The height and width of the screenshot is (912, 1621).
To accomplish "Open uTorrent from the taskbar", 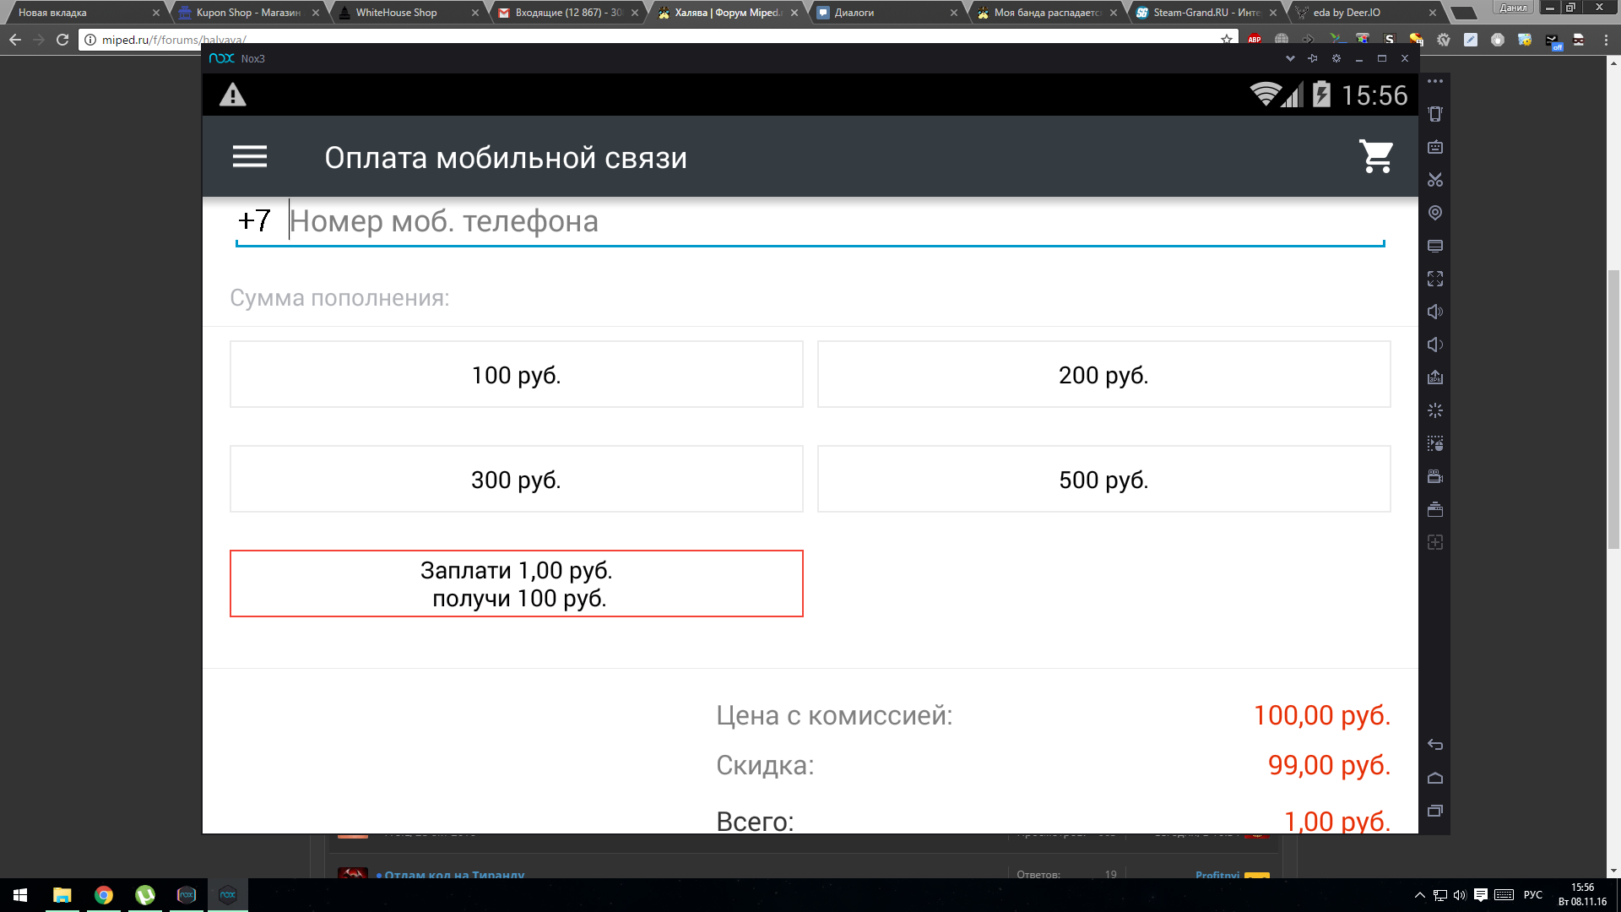I will click(145, 895).
